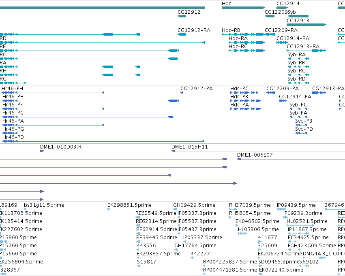Click EST EK040502.5prime
The width and height of the screenshot is (345, 276).
257,221
